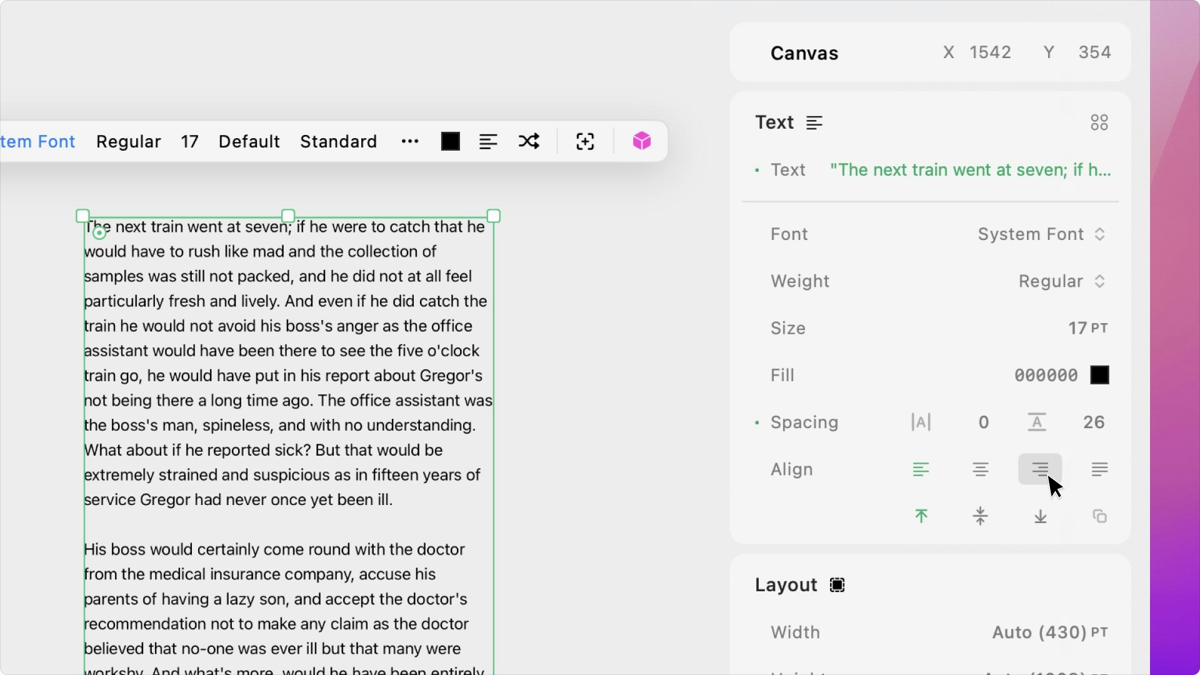Align text vertically to bottom

coord(1040,516)
